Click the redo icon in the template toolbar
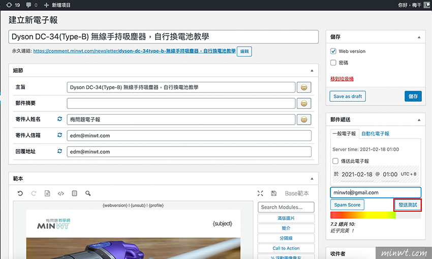The height and width of the screenshot is (259, 432). (x=34, y=193)
